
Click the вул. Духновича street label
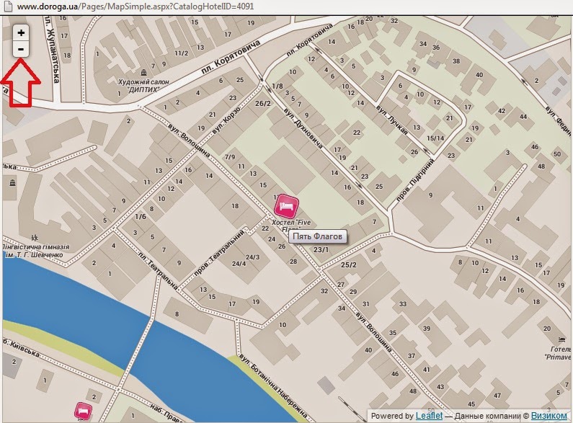(303, 128)
